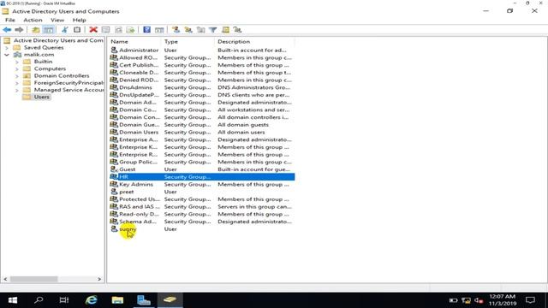
Task: Select the DnsAdmins group row
Action: click(x=202, y=87)
